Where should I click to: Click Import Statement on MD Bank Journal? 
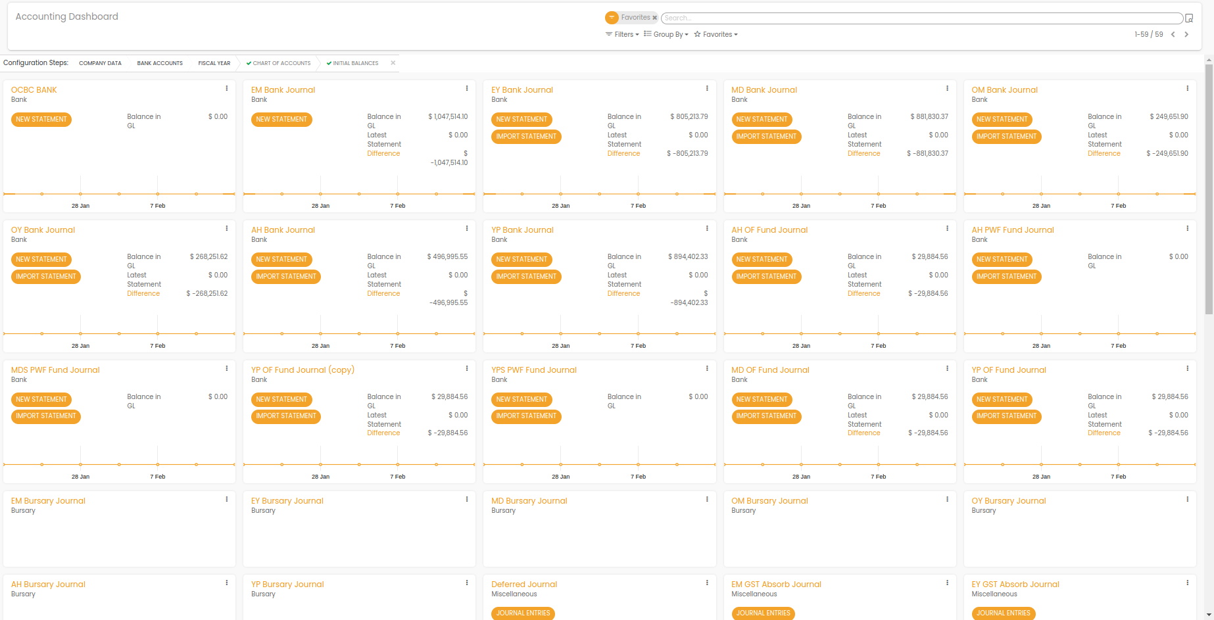click(x=766, y=137)
